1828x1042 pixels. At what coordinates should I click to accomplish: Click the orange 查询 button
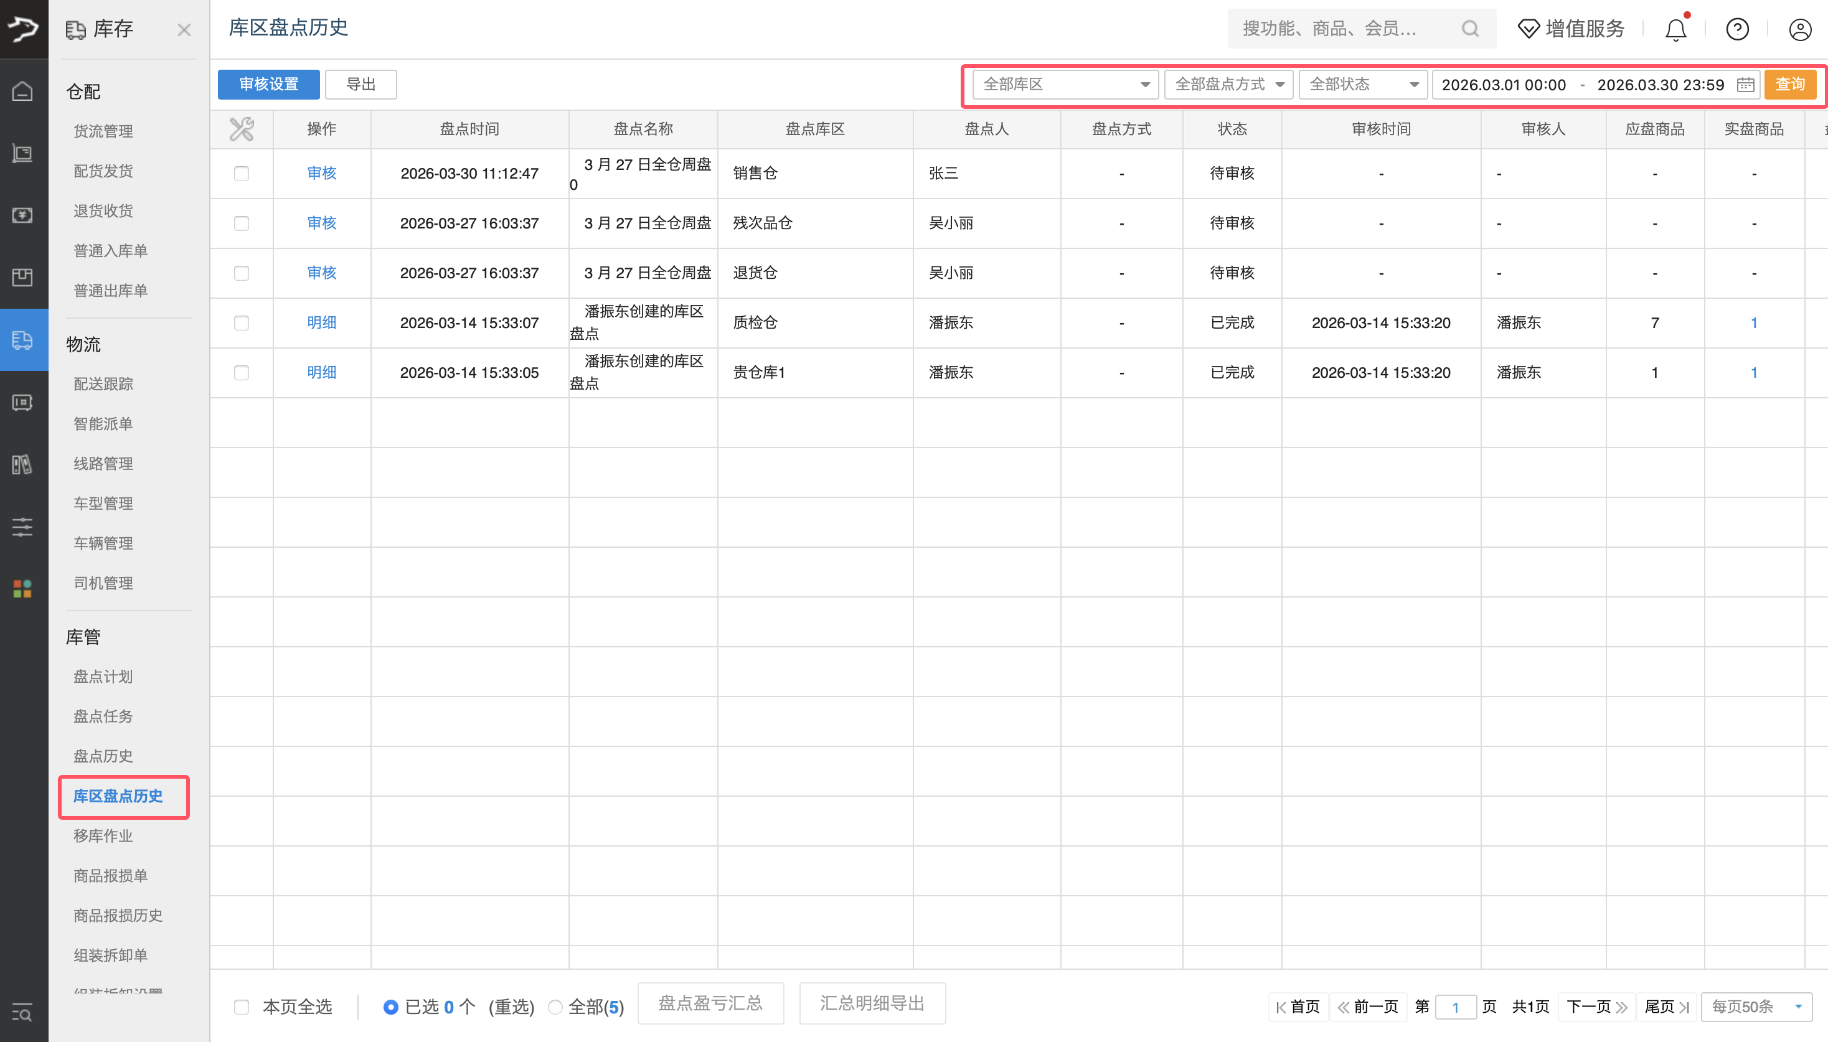pos(1789,85)
